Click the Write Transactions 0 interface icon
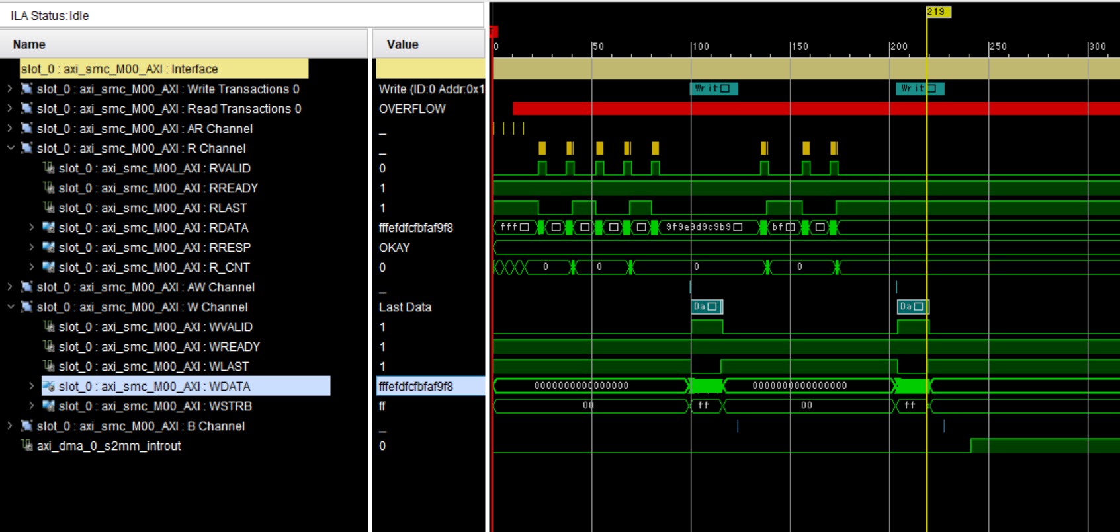 (x=26, y=89)
